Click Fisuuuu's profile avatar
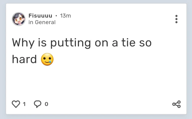 click(19, 19)
